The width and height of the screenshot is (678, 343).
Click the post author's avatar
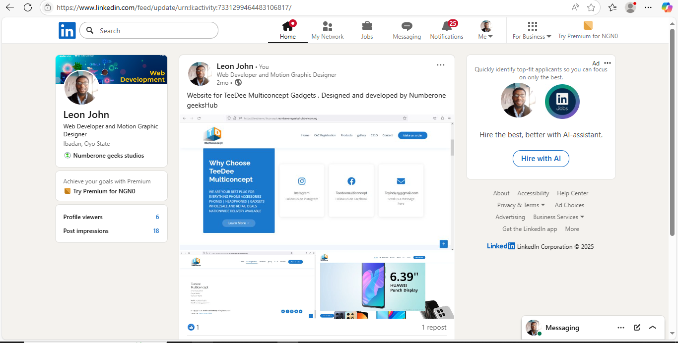click(200, 74)
